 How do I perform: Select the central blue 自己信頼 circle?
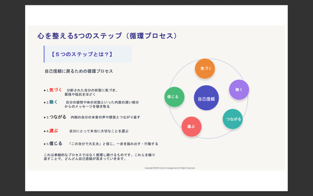point(206,98)
